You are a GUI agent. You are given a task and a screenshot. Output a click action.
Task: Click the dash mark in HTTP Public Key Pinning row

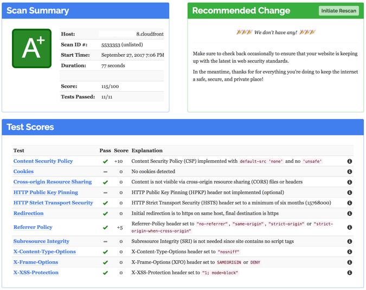pyautogui.click(x=106, y=193)
